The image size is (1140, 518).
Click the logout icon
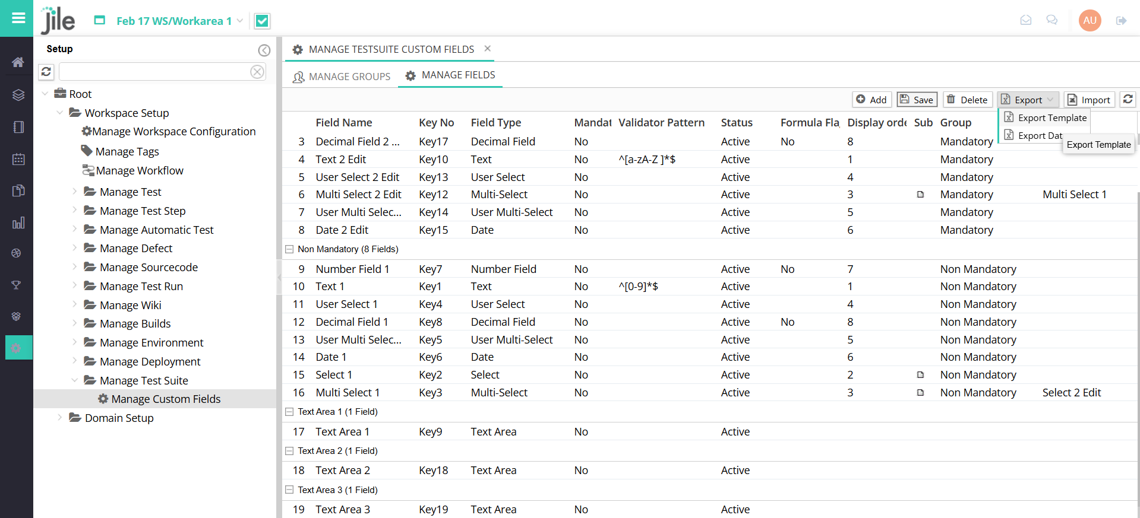(x=1121, y=21)
